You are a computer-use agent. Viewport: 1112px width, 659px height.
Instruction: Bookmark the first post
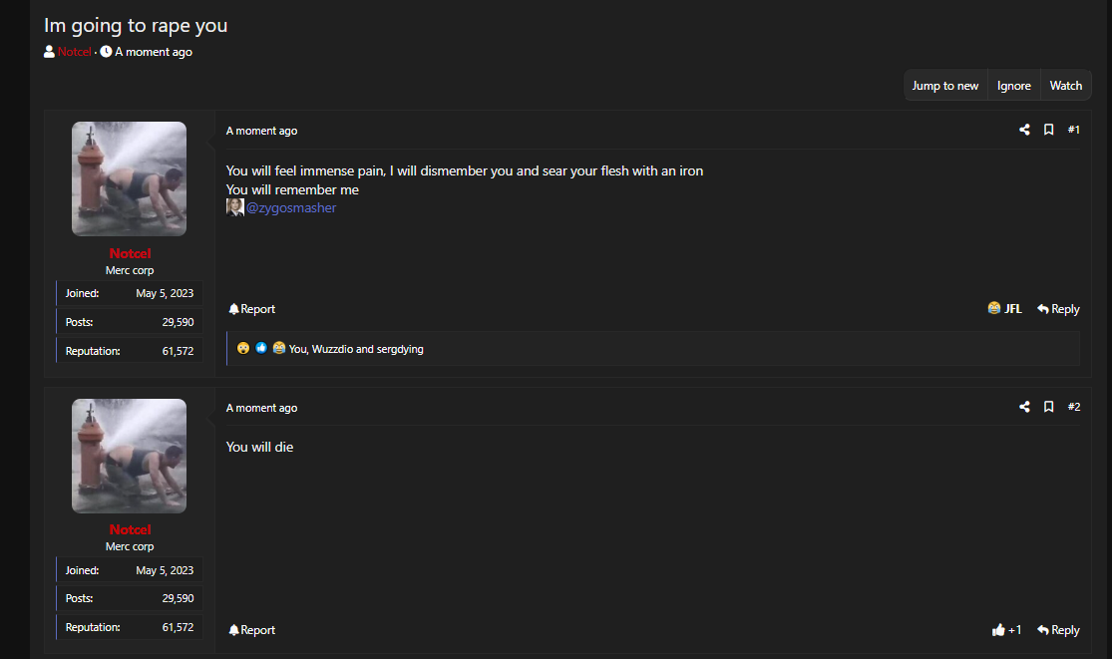[1049, 130]
